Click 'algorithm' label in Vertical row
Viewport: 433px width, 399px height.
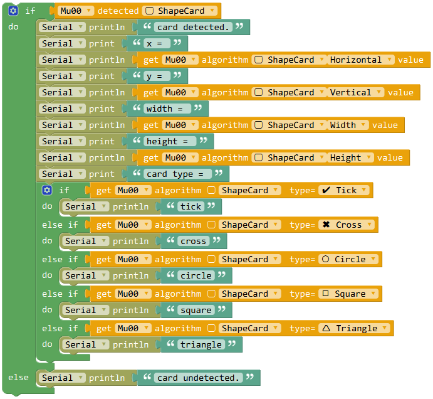[x=225, y=92]
